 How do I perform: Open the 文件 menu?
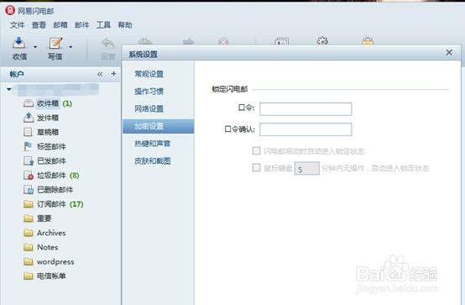point(17,25)
